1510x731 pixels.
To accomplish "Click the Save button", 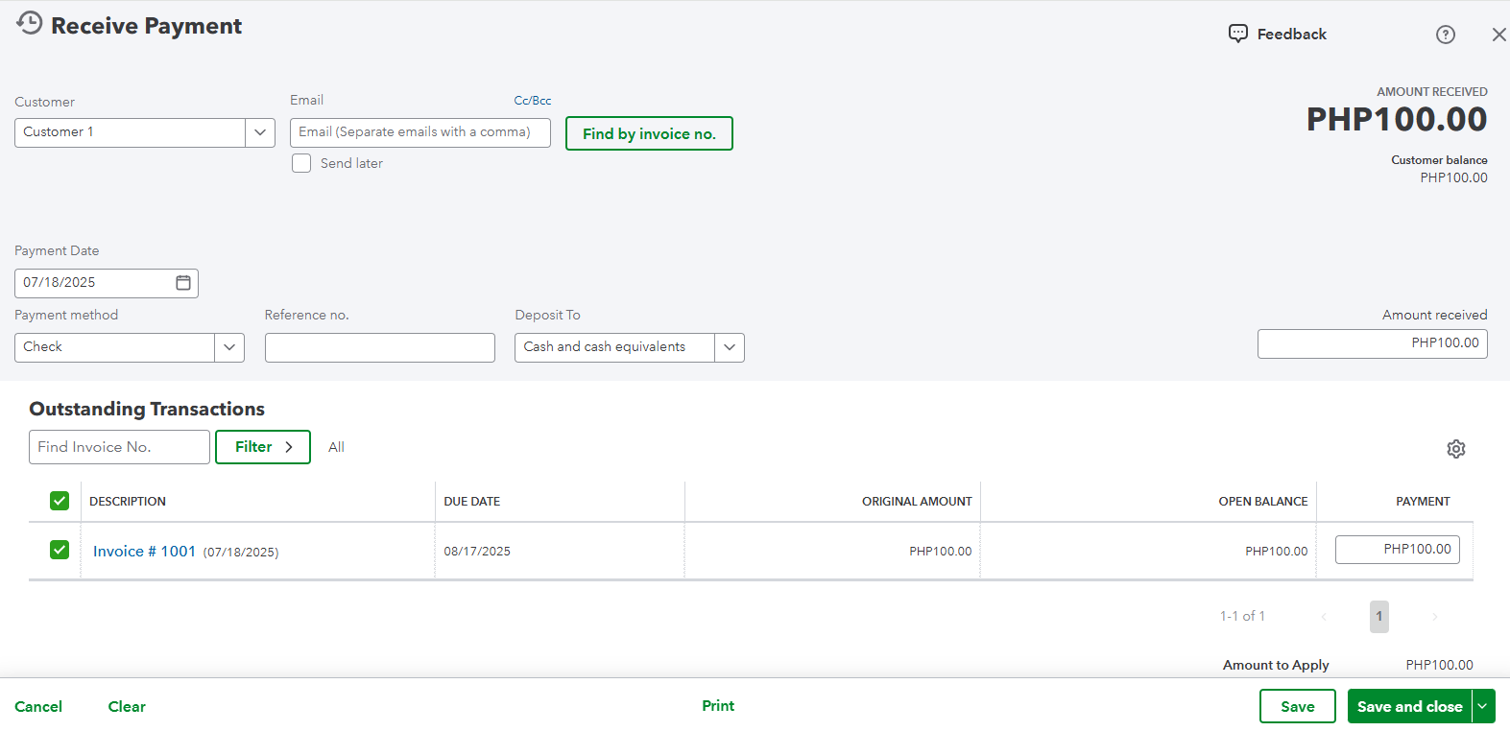I will (1298, 706).
